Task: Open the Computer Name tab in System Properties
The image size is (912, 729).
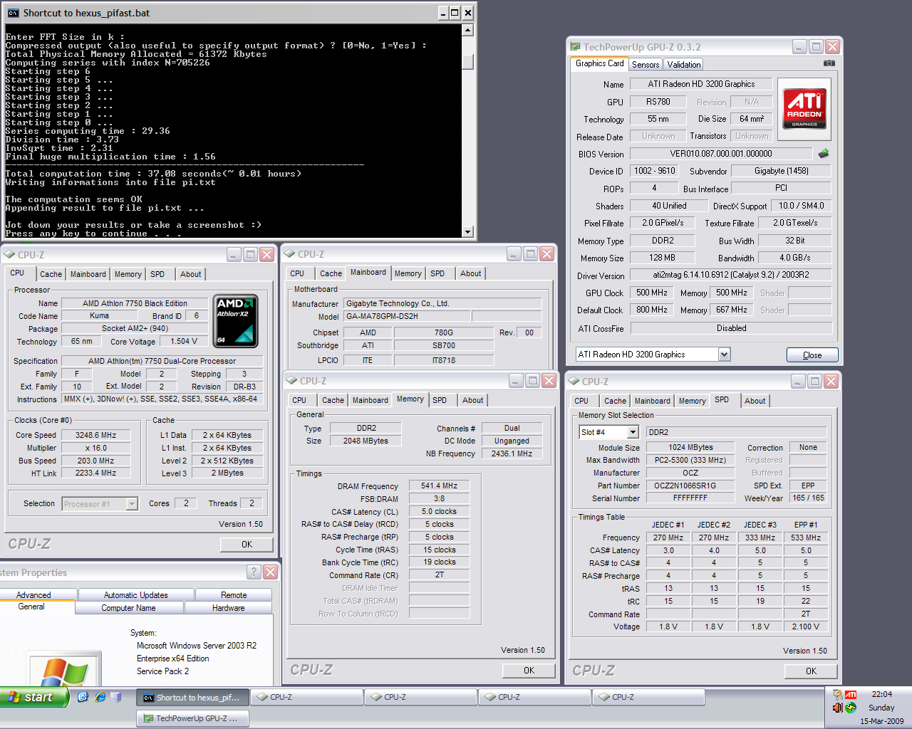Action: (128, 608)
